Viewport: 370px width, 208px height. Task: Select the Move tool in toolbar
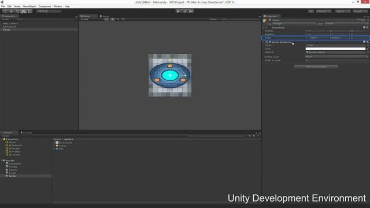click(x=11, y=12)
